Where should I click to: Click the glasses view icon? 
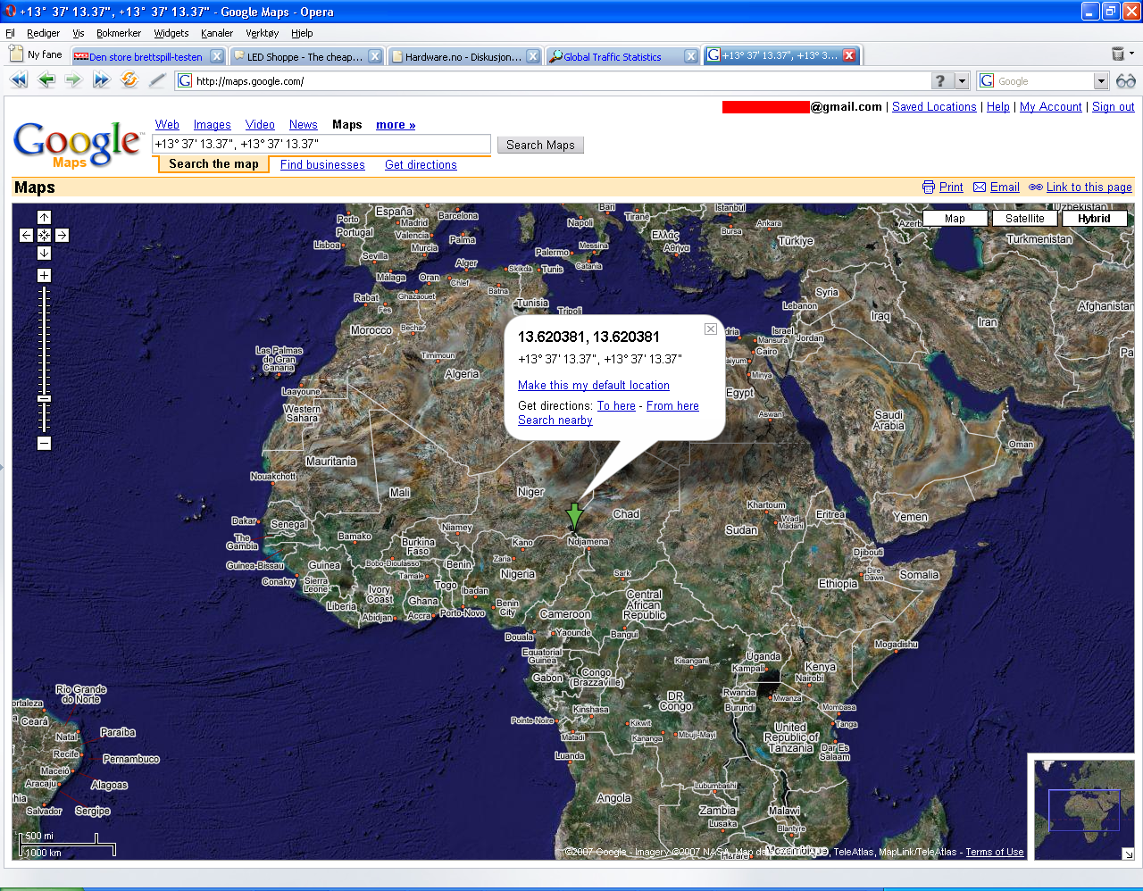pyautogui.click(x=1126, y=81)
